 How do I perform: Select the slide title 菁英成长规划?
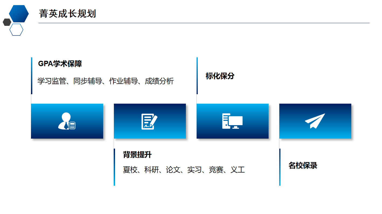pyautogui.click(x=67, y=13)
